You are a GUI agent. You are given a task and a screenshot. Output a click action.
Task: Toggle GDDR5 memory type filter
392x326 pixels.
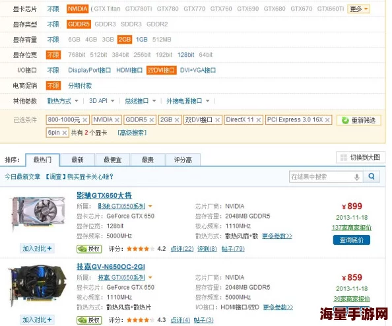coord(79,24)
